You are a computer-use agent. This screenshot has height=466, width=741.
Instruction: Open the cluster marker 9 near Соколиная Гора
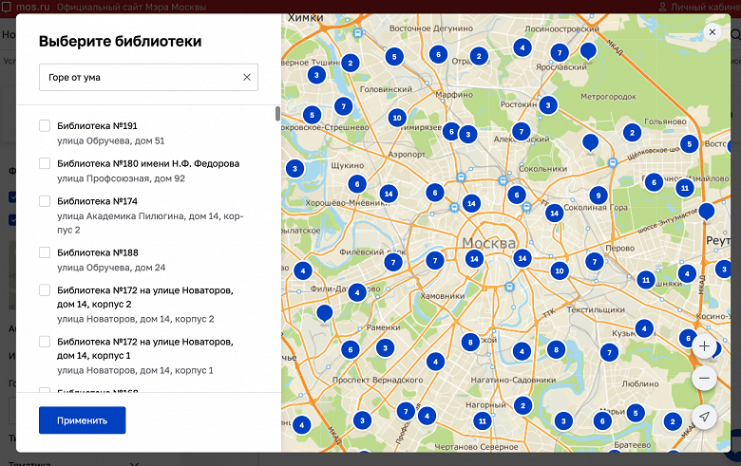point(598,196)
